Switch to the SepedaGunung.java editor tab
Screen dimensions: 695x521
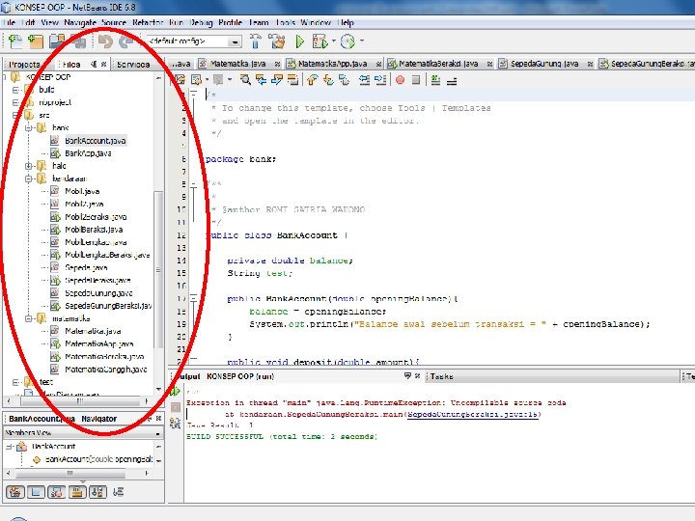pos(544,64)
